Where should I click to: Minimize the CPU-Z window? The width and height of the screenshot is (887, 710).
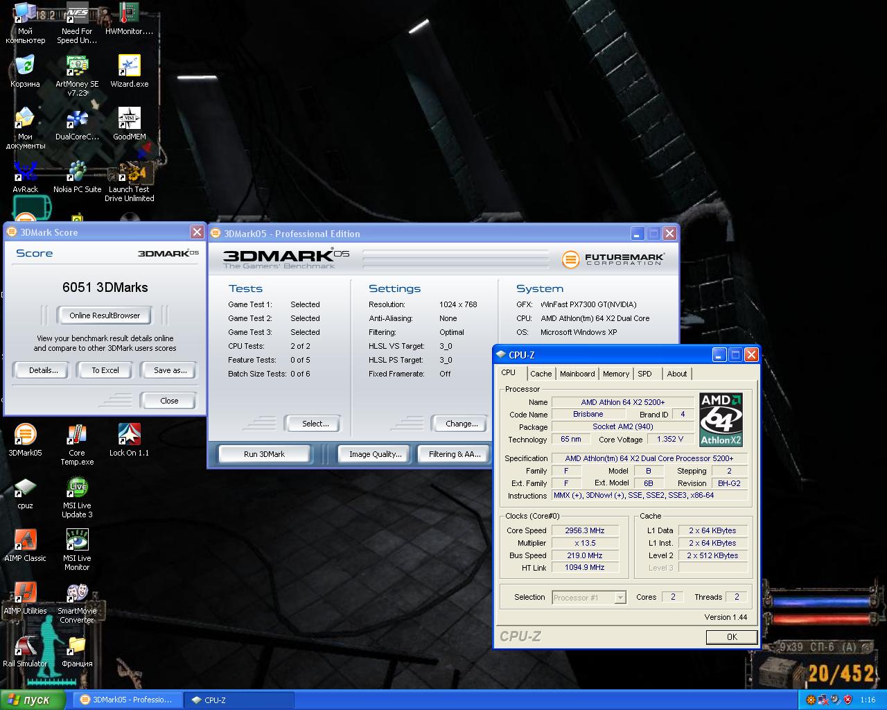(x=720, y=355)
